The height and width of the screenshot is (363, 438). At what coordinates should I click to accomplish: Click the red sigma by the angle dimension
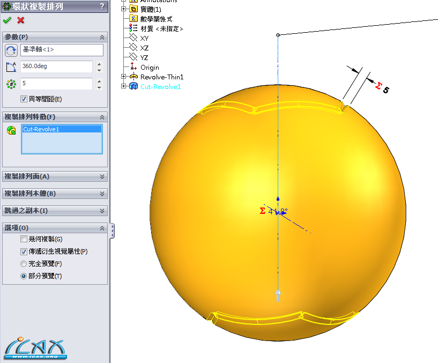click(x=262, y=211)
